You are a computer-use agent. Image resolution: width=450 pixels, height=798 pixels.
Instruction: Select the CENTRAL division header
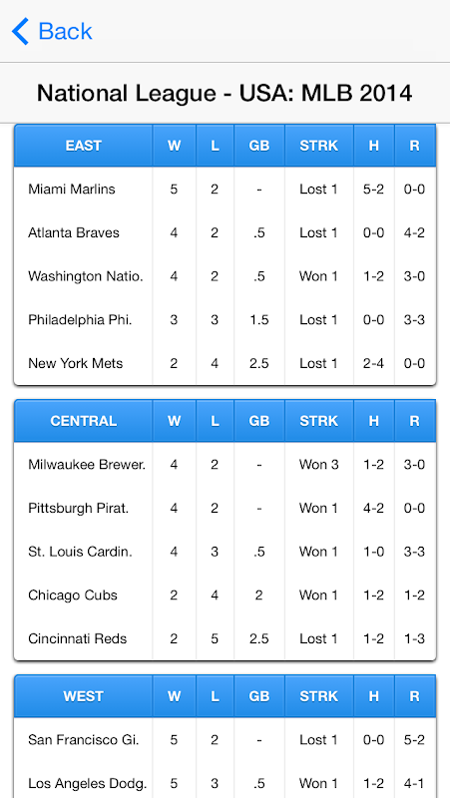pyautogui.click(x=84, y=421)
